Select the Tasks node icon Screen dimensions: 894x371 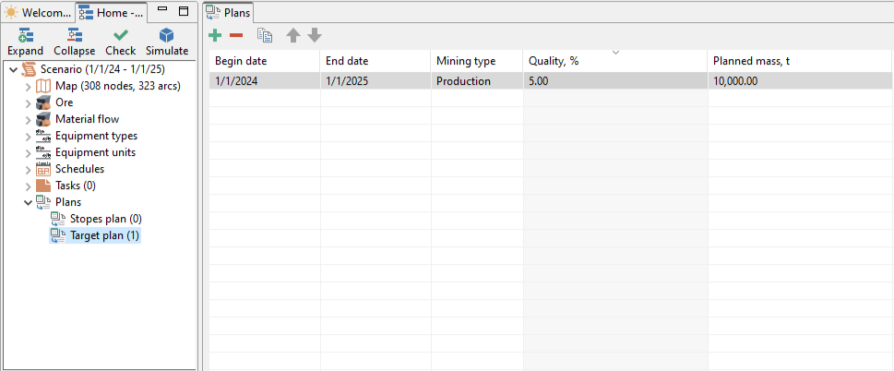43,185
